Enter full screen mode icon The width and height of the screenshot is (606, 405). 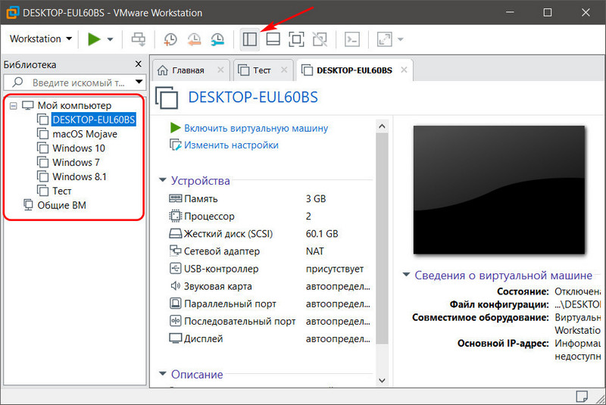click(x=296, y=39)
